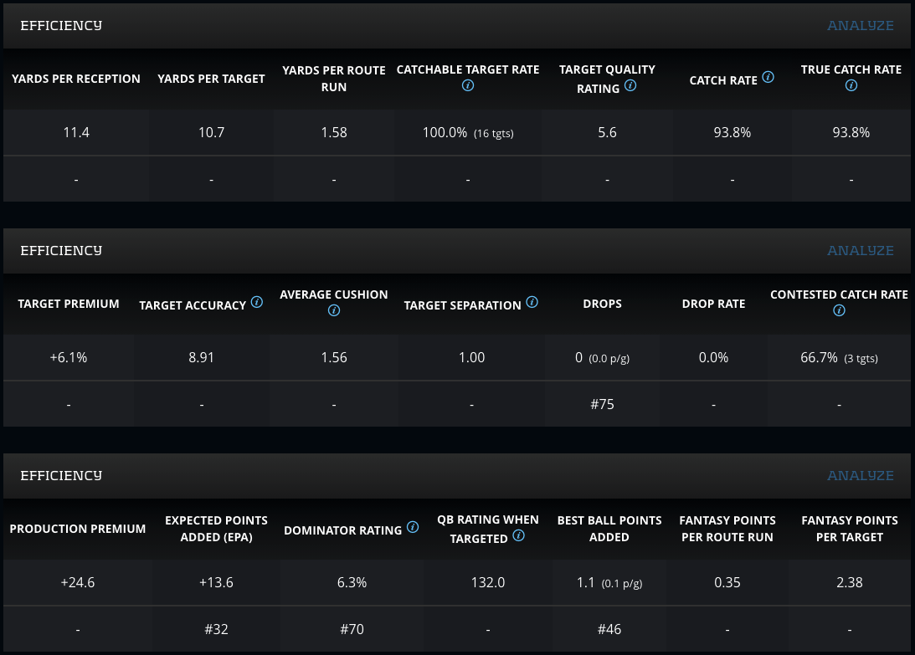
Task: Click the Fantasy Points Per Target header
Action: [849, 529]
